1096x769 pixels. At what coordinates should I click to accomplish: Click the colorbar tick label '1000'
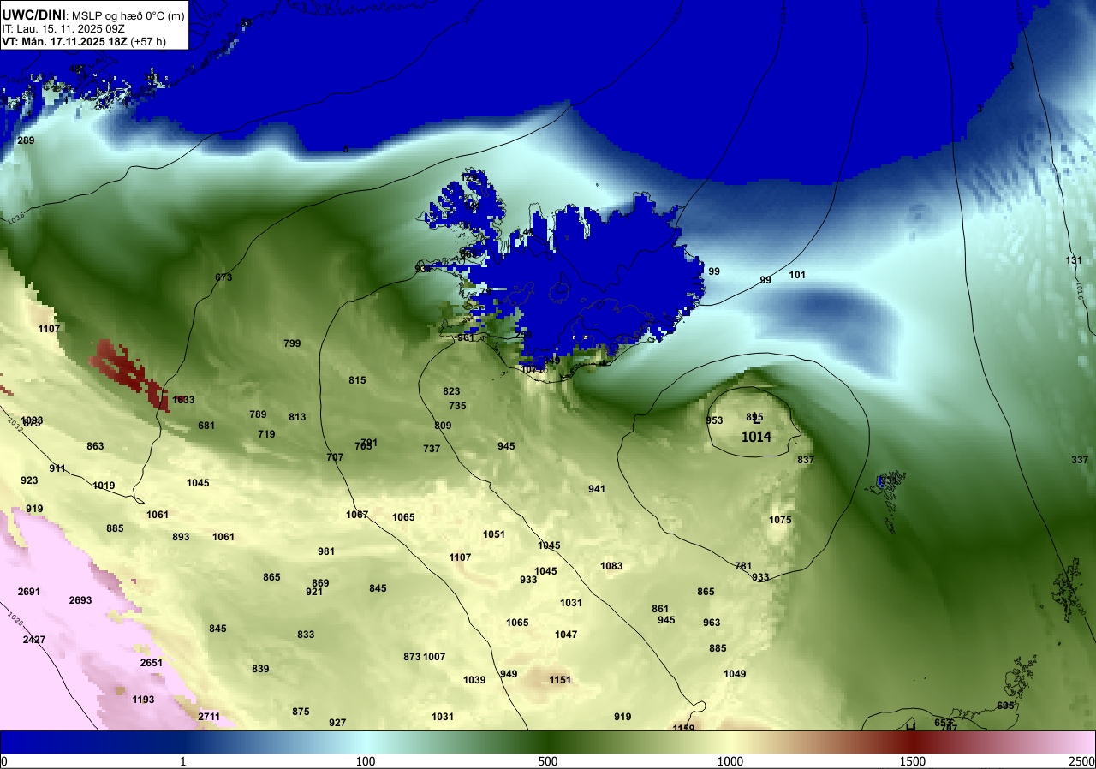(x=730, y=761)
